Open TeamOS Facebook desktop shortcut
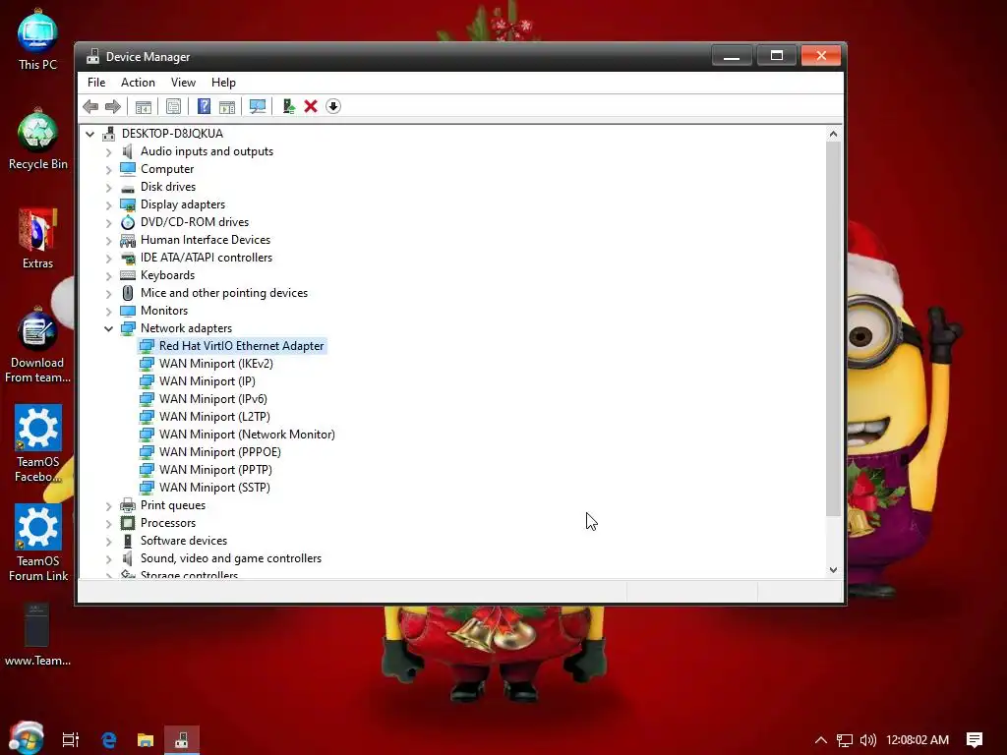1007x755 pixels. tap(38, 444)
